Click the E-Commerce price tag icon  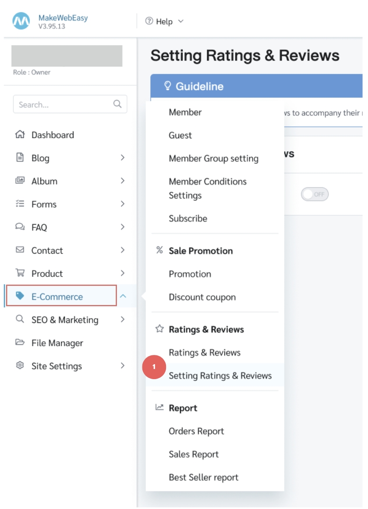[x=19, y=297]
